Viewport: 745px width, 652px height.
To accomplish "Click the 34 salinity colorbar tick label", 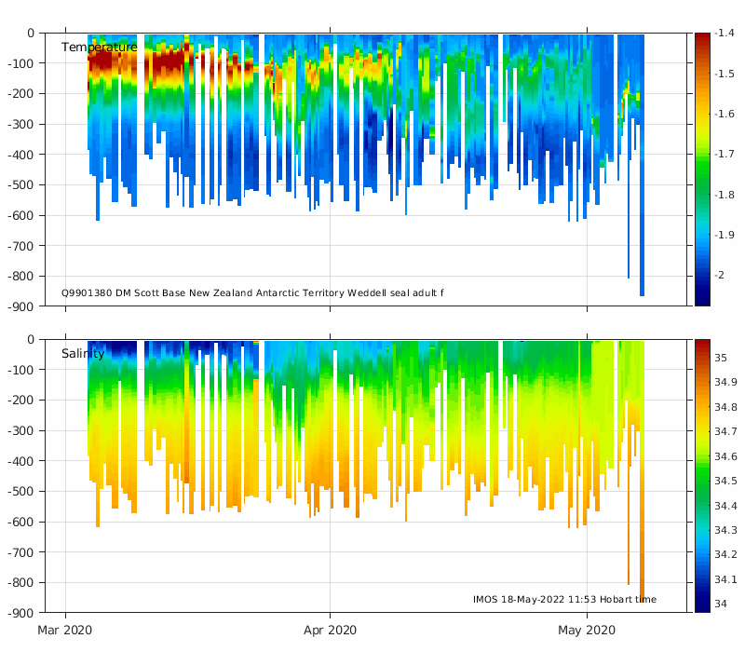I will pyautogui.click(x=721, y=604).
